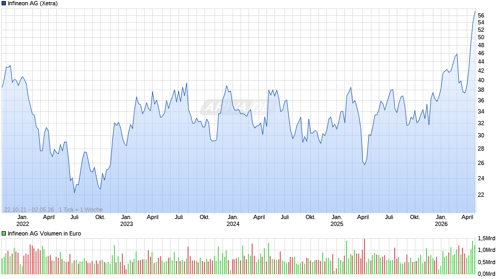This screenshot has width=498, height=279.
Task: Click the 'Jan. 2022' time axis label
Action: tap(23, 221)
